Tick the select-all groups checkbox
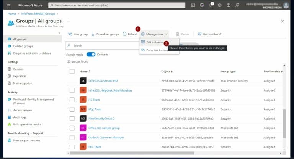This screenshot has height=159, width=294. click(x=72, y=71)
